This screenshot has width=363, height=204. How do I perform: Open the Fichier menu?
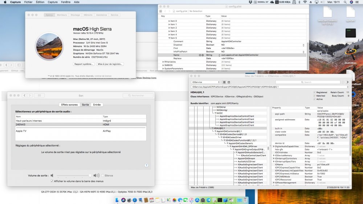click(28, 2)
